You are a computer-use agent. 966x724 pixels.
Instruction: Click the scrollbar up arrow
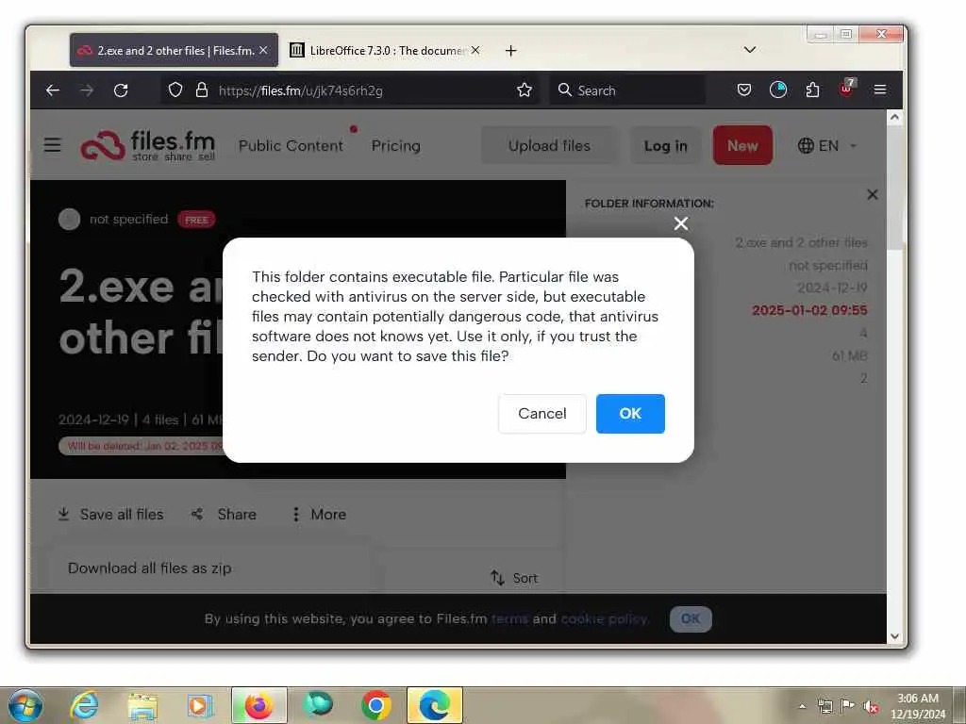click(894, 117)
